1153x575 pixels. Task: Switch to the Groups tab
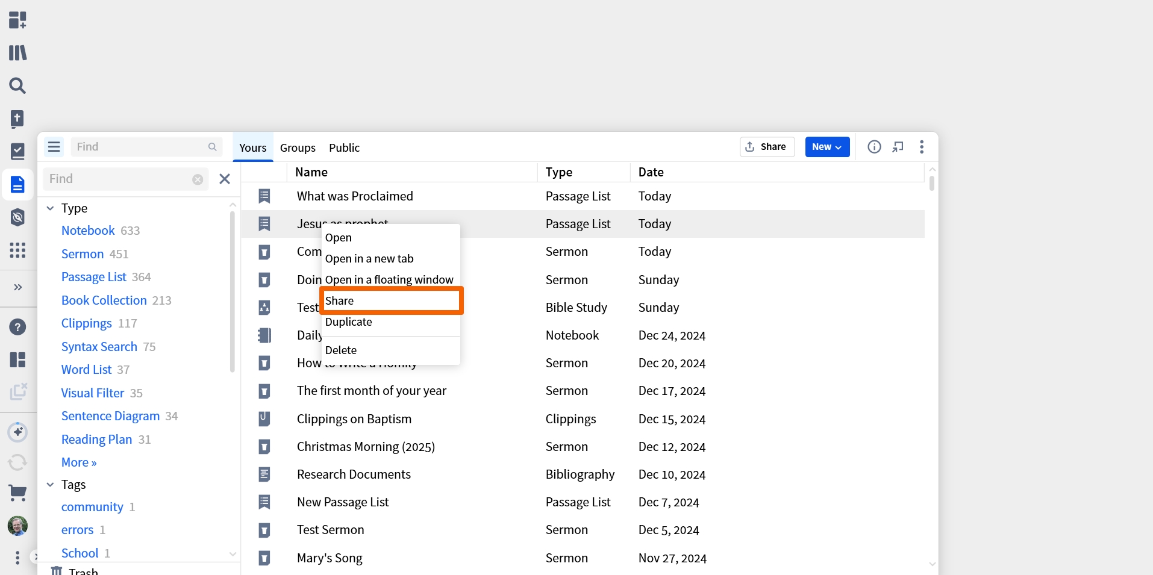coord(298,148)
